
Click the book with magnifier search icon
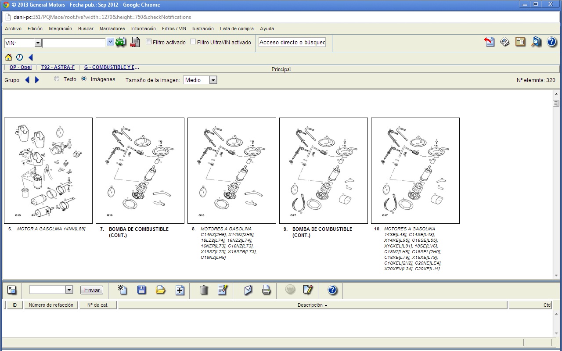click(536, 42)
